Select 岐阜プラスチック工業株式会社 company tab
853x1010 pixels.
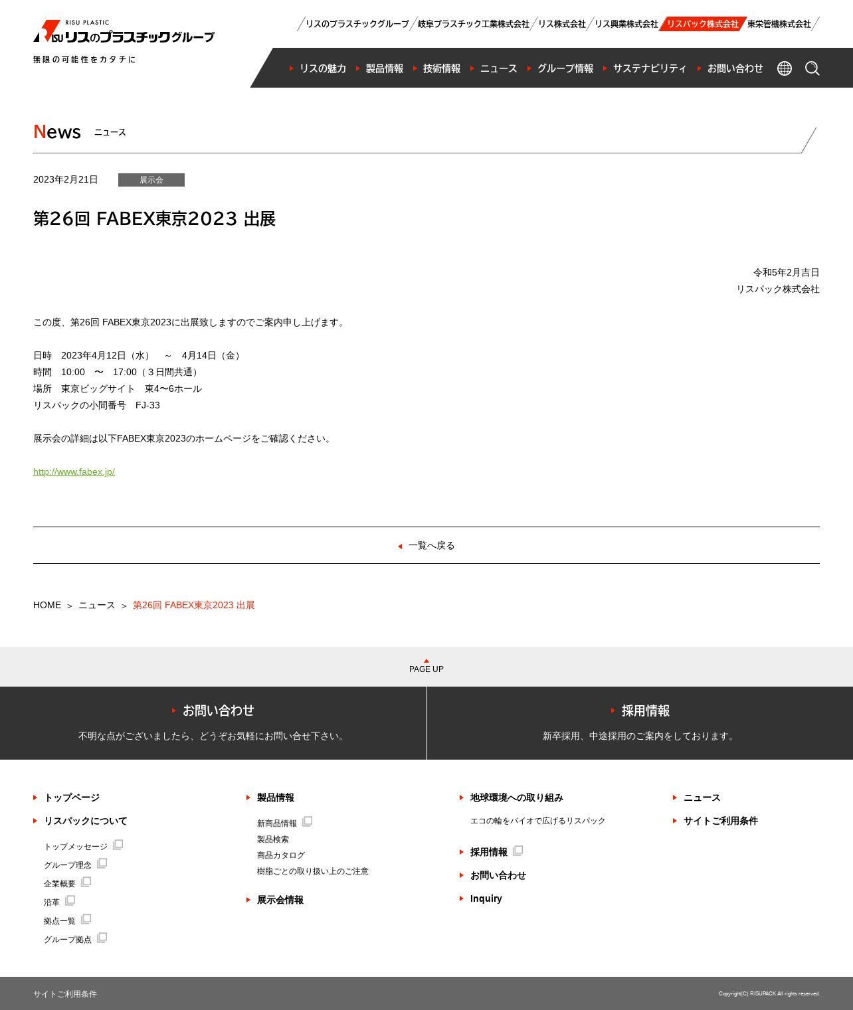coord(474,24)
